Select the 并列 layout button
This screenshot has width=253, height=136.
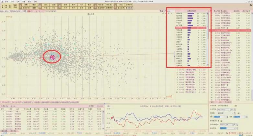[65, 8]
